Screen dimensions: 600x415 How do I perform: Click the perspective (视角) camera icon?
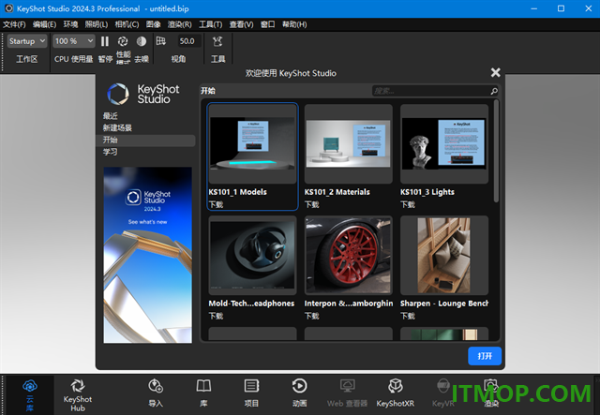point(160,41)
